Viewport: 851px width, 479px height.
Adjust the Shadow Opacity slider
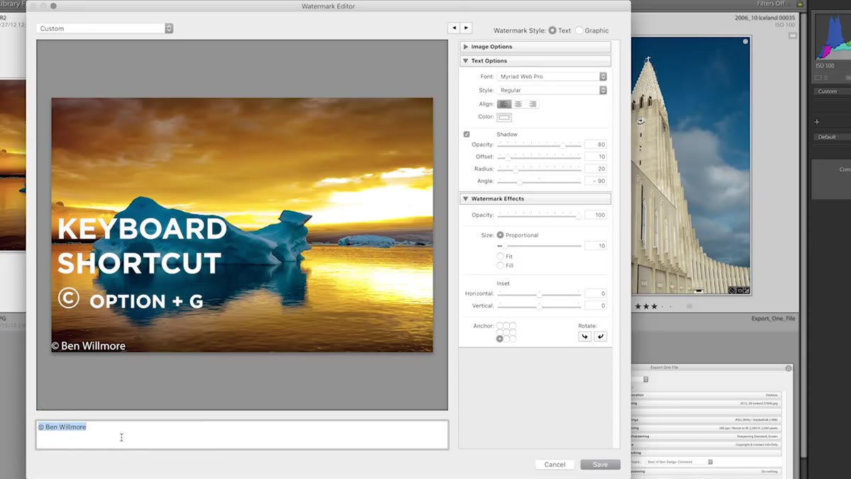click(x=539, y=145)
